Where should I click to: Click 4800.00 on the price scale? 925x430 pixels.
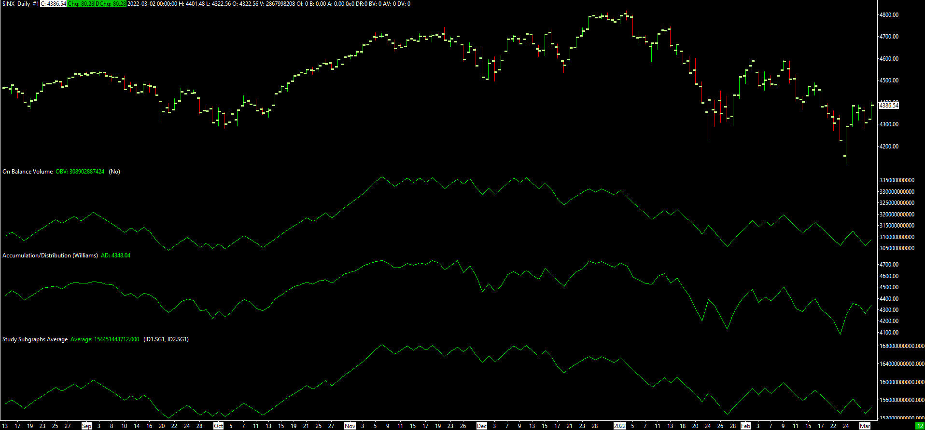(889, 15)
